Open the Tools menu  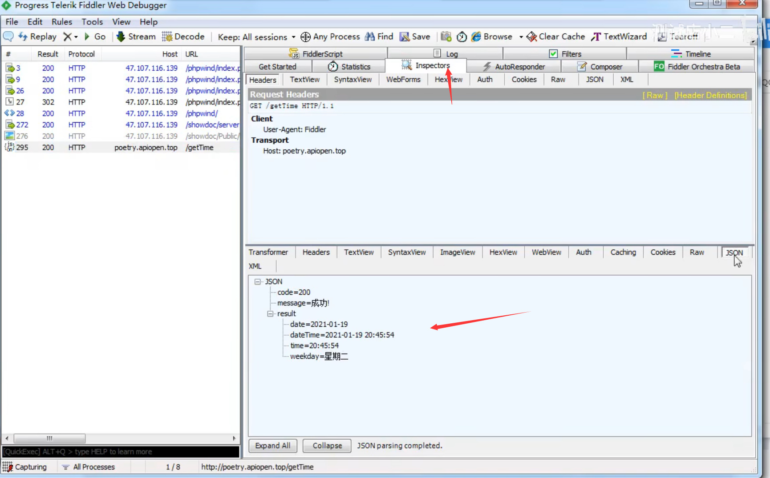(x=92, y=22)
